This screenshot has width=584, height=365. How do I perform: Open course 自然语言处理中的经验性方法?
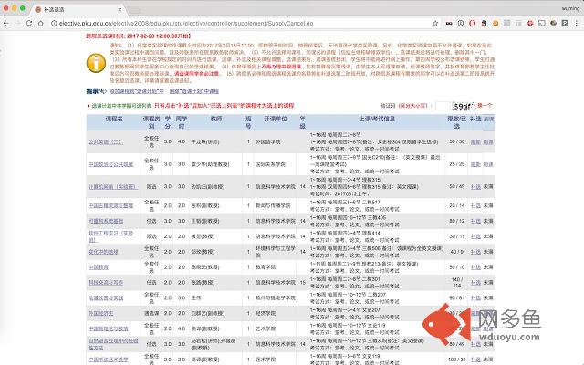(113, 344)
